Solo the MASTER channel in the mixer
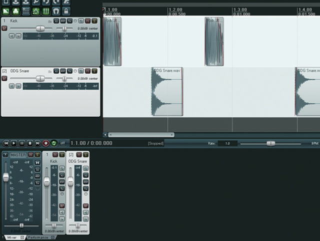This screenshot has width=320, height=241. tap(37, 155)
